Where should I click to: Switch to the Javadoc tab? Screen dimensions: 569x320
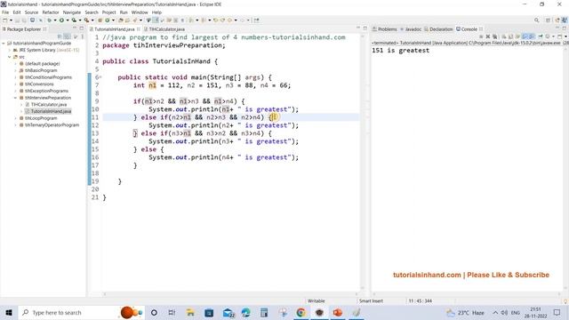point(411,29)
